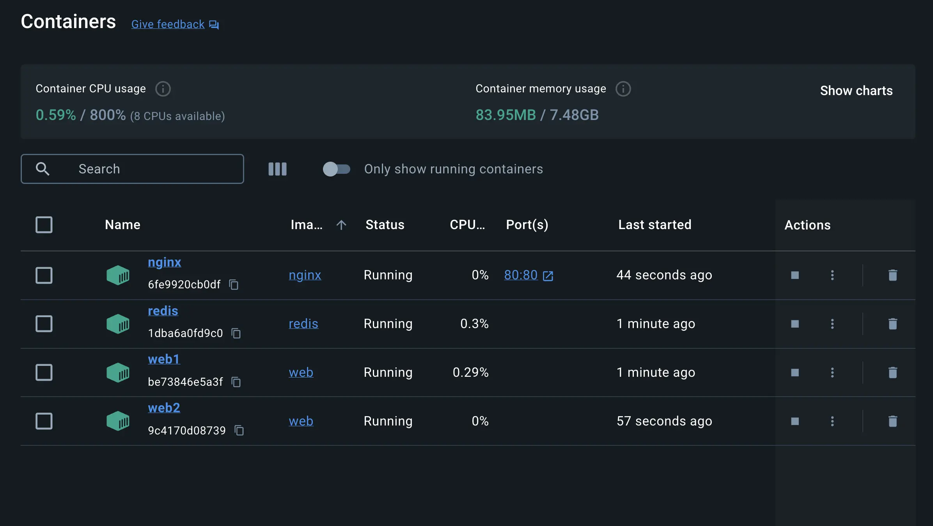The height and width of the screenshot is (526, 933).
Task: Check the nginx container checkbox
Action: coord(44,275)
